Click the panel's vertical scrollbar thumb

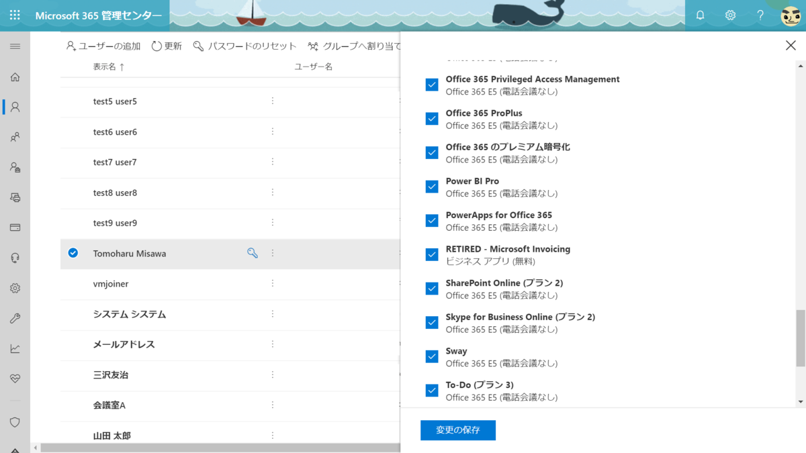pos(801,338)
